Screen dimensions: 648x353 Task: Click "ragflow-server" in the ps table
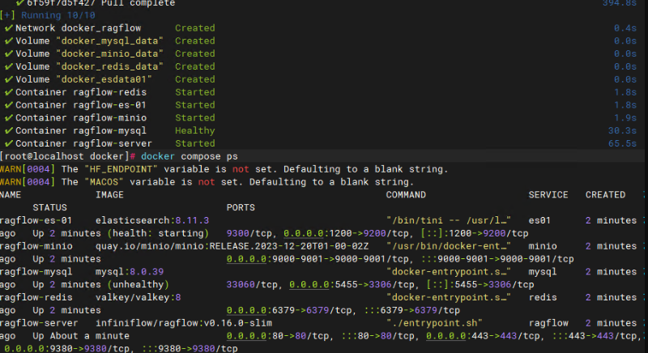pos(39,322)
